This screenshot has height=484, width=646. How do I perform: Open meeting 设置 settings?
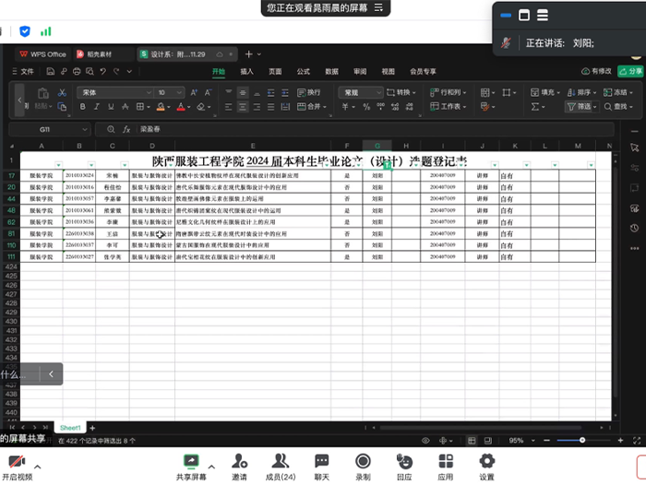click(487, 468)
